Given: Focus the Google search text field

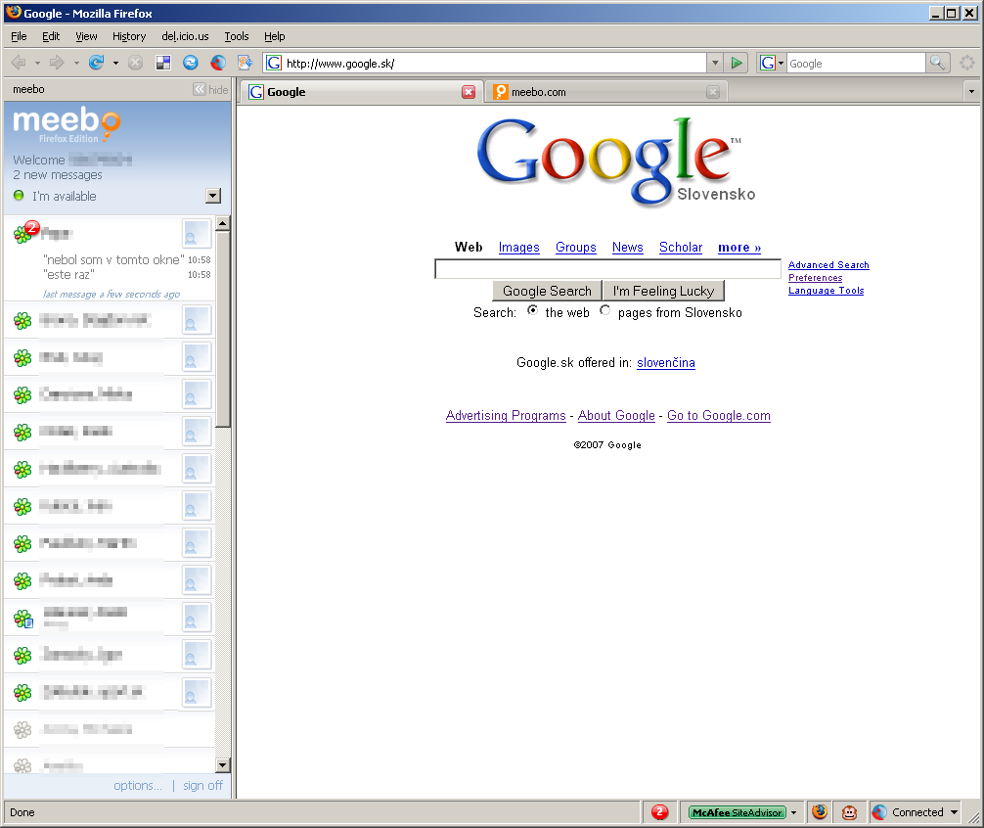Looking at the screenshot, I should coord(607,269).
